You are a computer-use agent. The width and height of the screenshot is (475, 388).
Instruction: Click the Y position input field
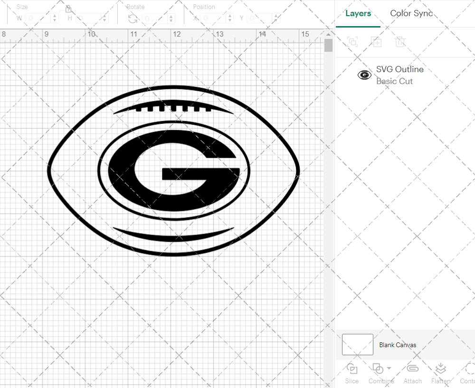260,18
